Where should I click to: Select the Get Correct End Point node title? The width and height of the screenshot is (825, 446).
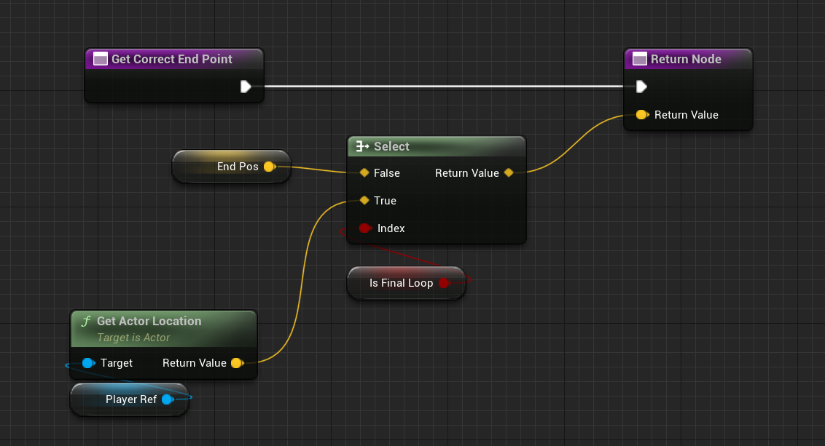pyautogui.click(x=171, y=59)
